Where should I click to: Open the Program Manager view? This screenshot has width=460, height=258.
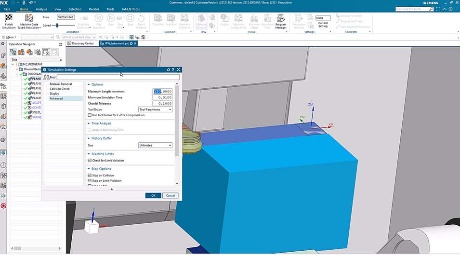[x=280, y=21]
